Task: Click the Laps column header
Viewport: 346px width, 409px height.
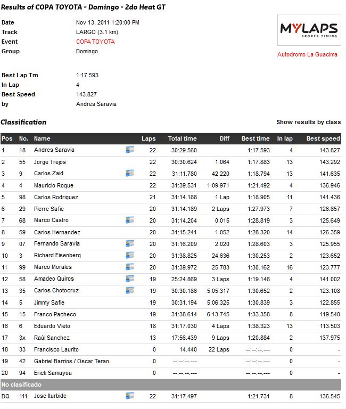Action: 149,138
